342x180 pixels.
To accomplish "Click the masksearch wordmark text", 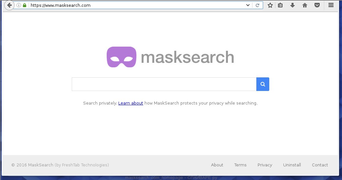I will [x=187, y=57].
